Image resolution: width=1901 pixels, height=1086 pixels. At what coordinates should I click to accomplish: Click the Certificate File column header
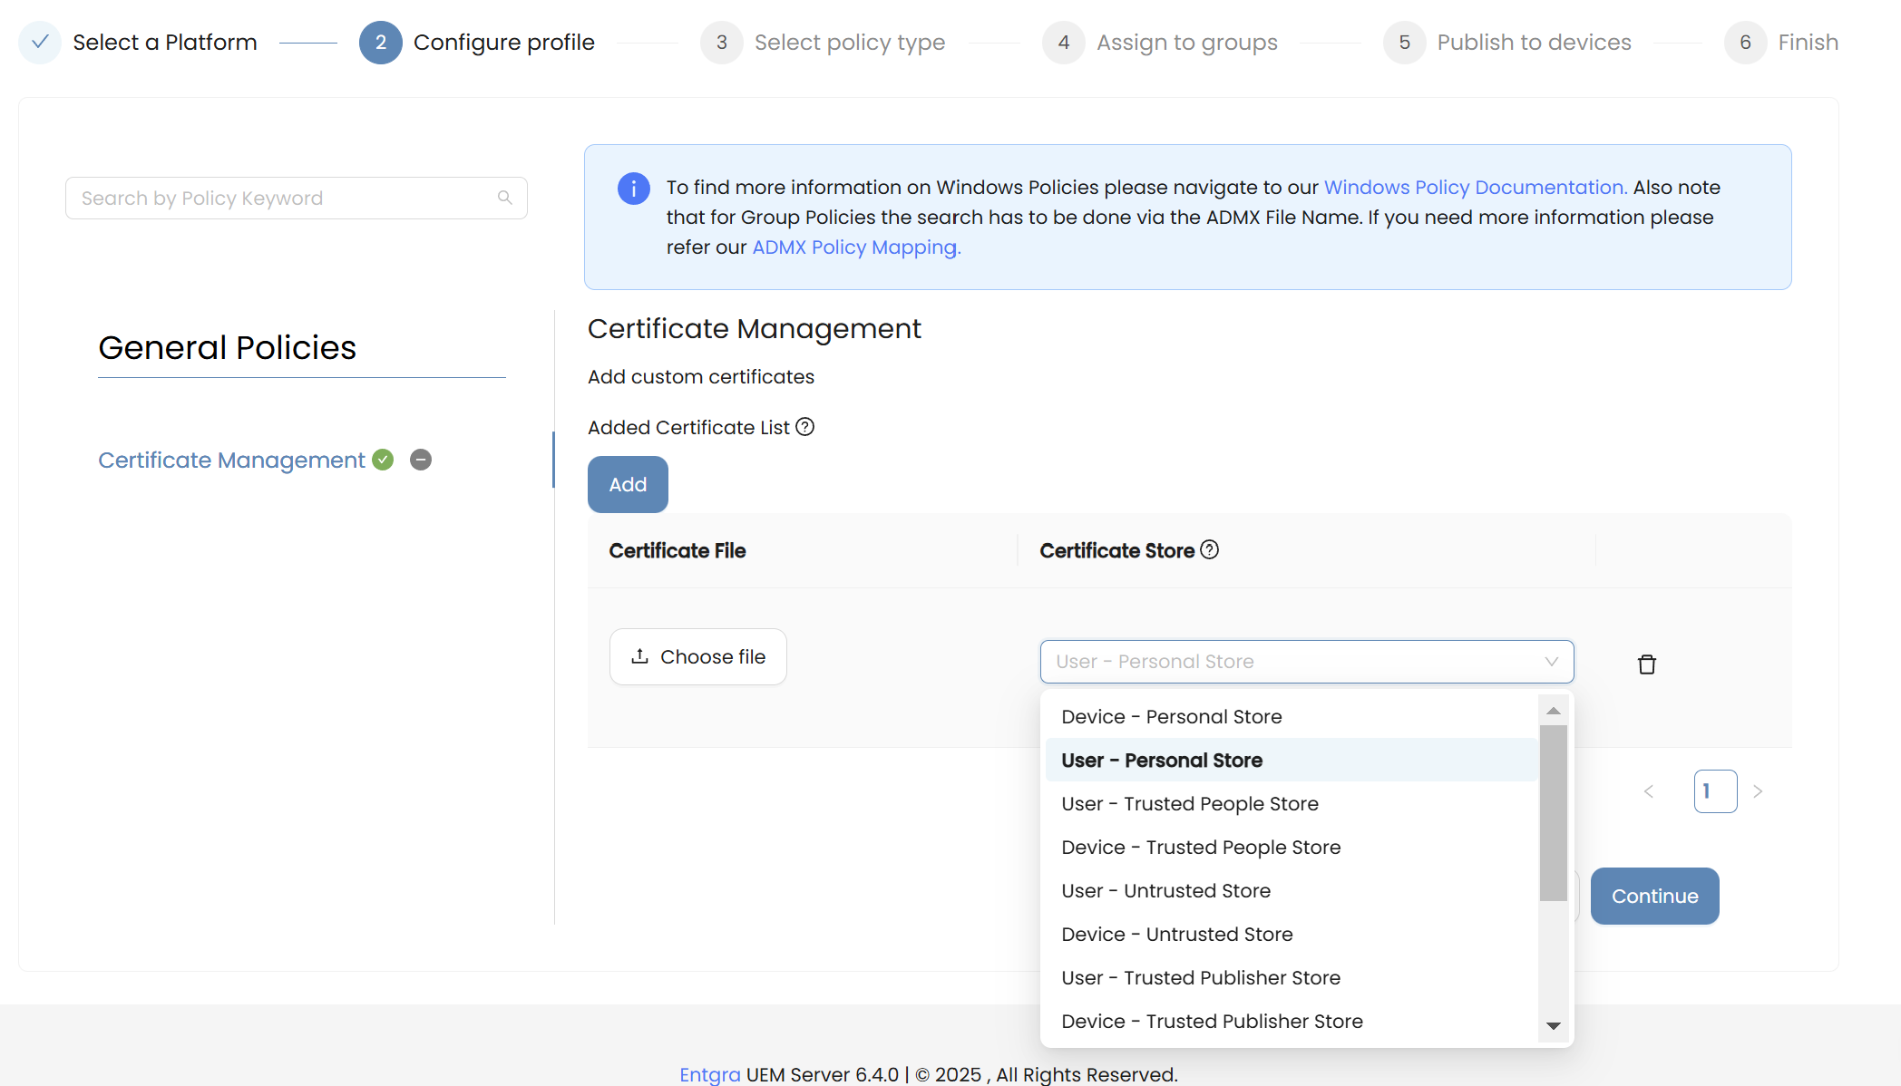678,550
